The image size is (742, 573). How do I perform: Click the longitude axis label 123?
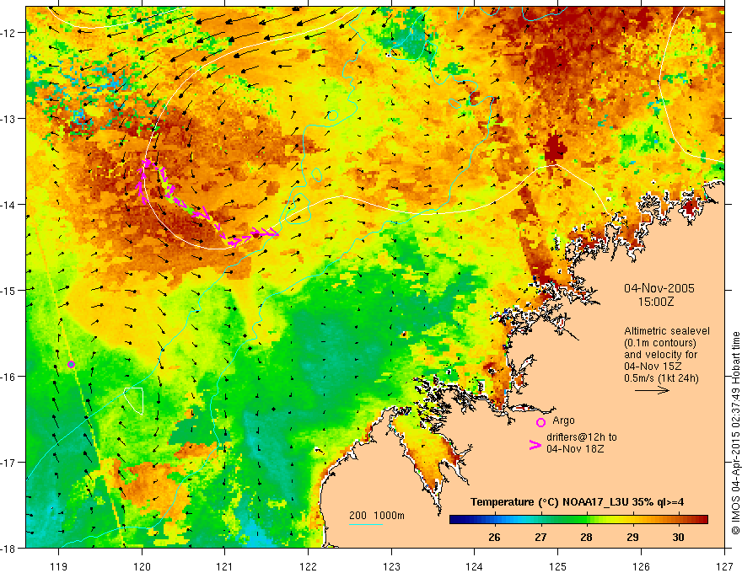(x=391, y=566)
